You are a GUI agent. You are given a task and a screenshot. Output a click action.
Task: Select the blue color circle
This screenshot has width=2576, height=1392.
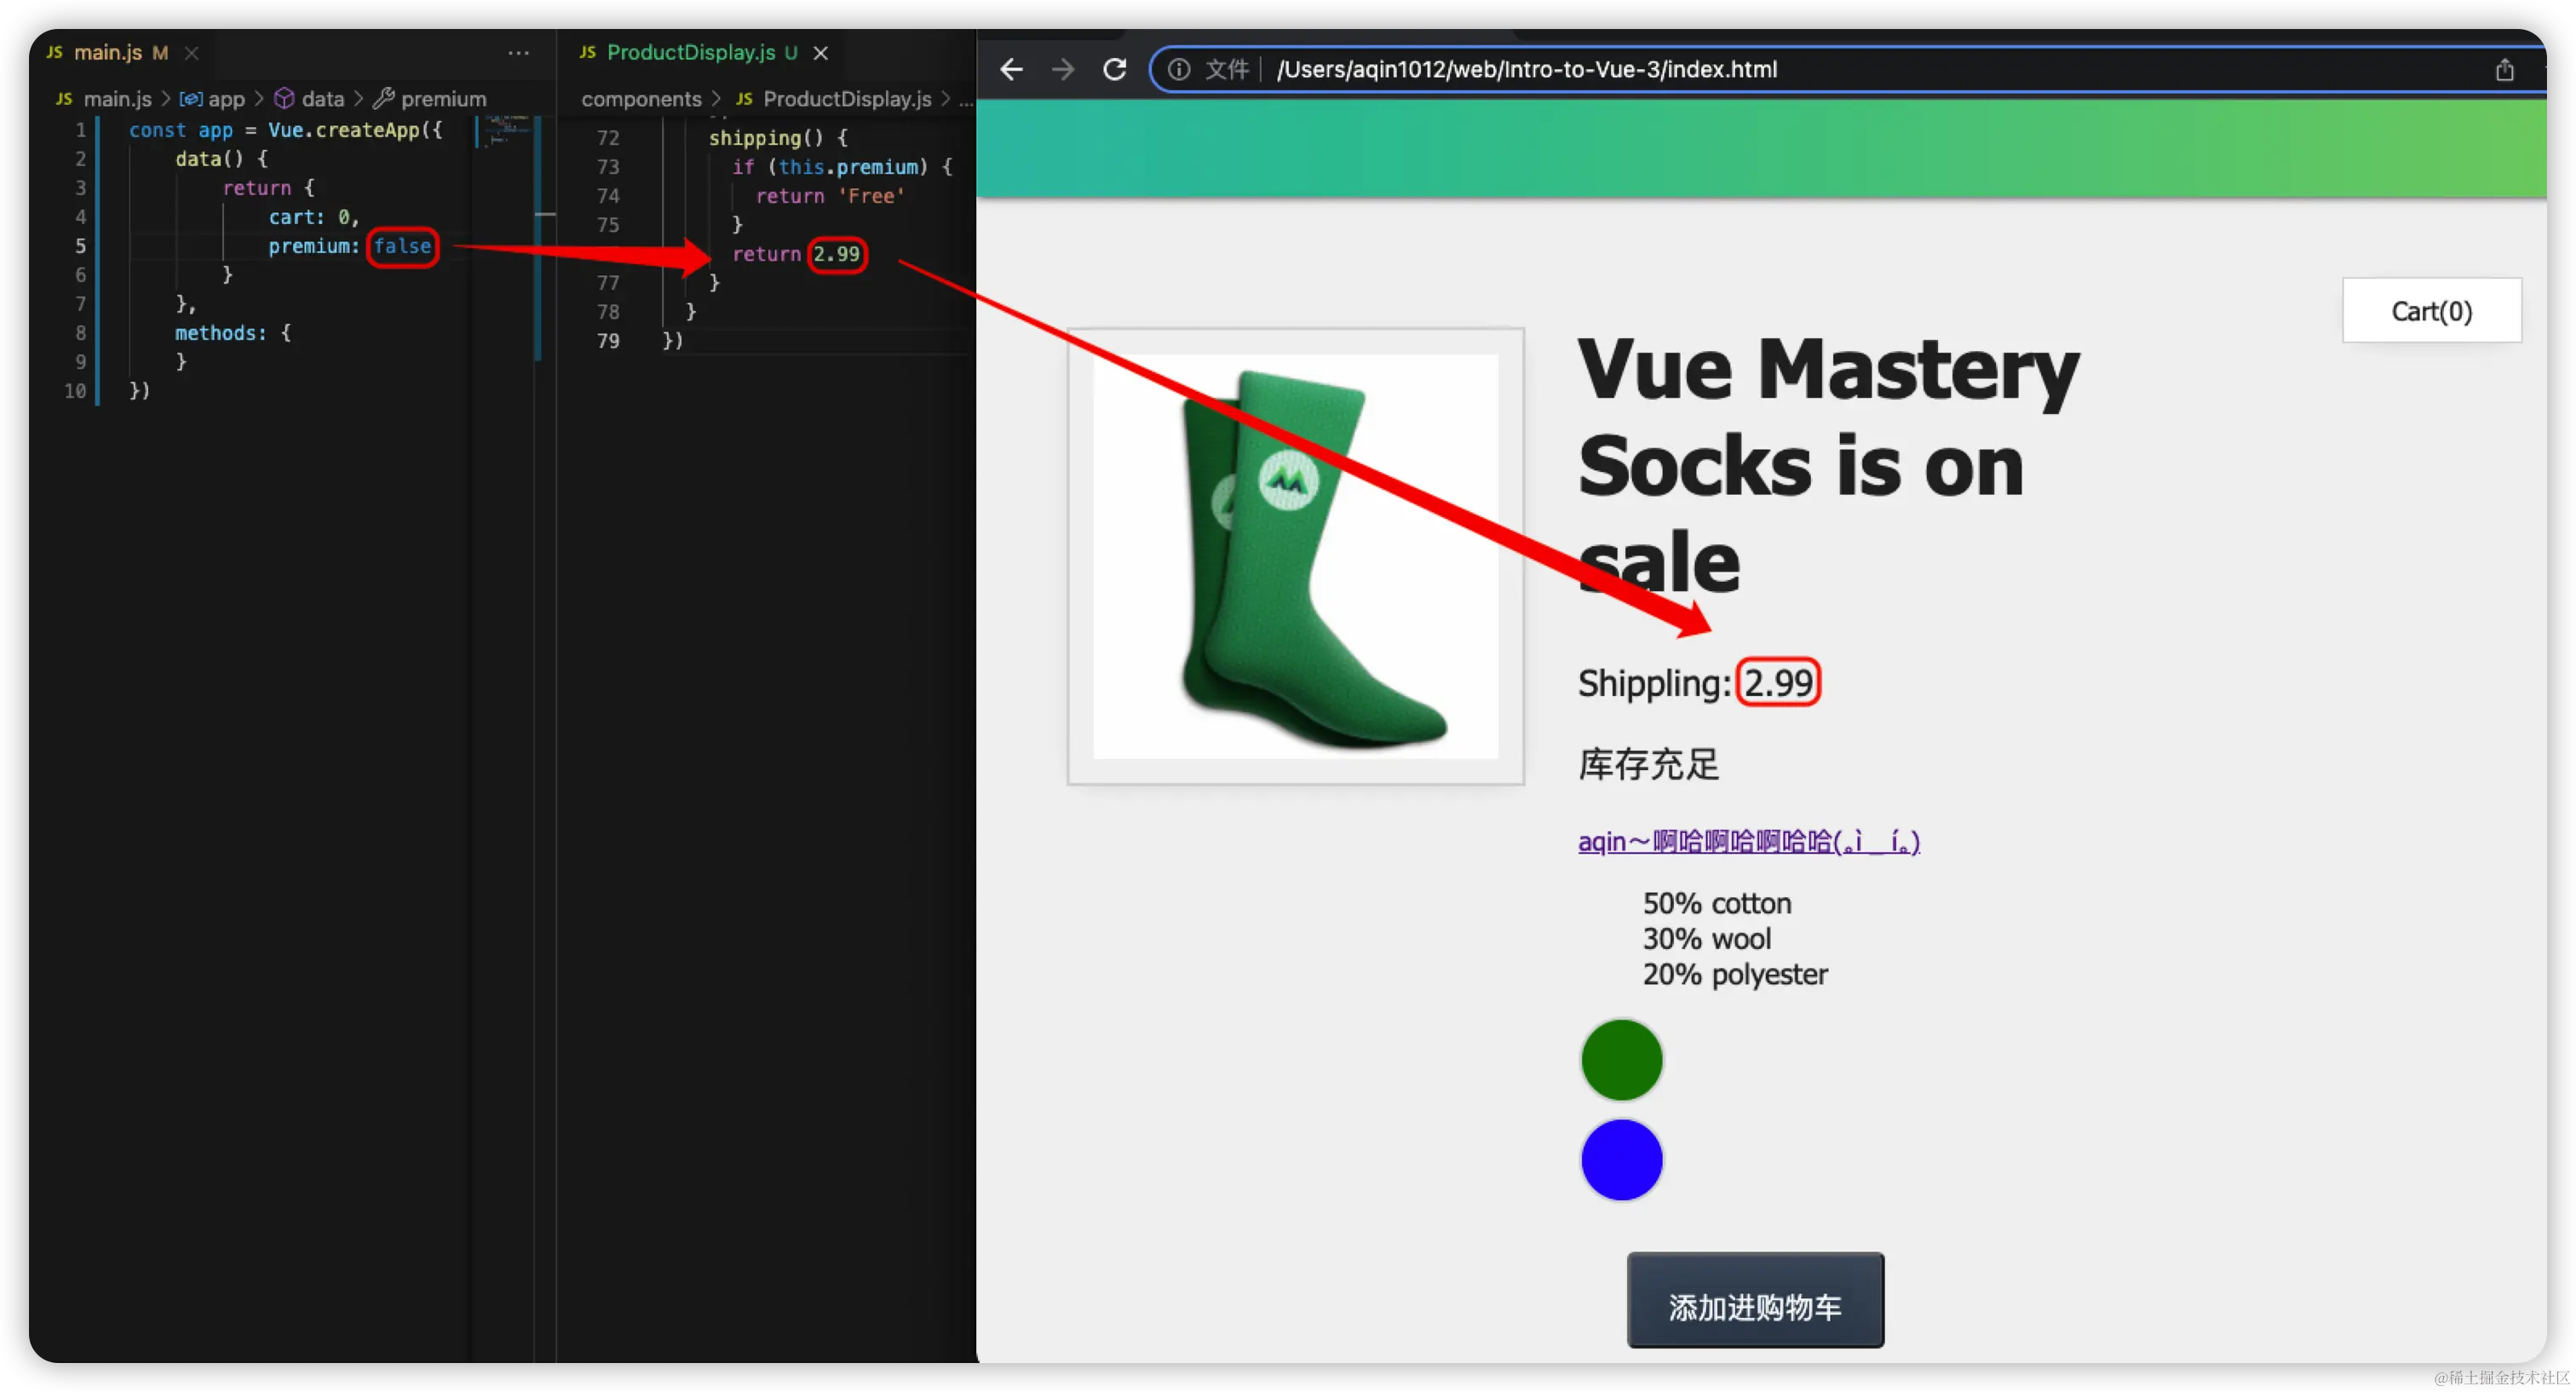tap(1621, 1160)
